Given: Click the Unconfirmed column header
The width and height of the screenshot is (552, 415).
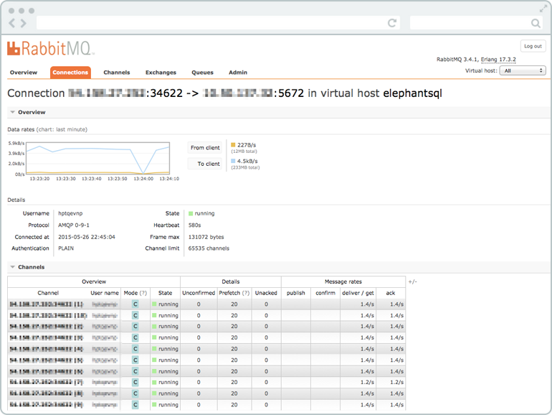Looking at the screenshot, I should pyautogui.click(x=199, y=293).
